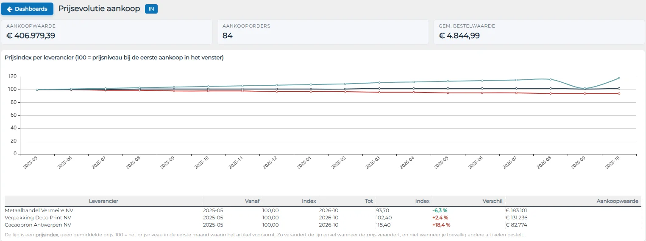Click the x-axis label 2025-11
This screenshot has height=241, width=646.
coord(236,163)
